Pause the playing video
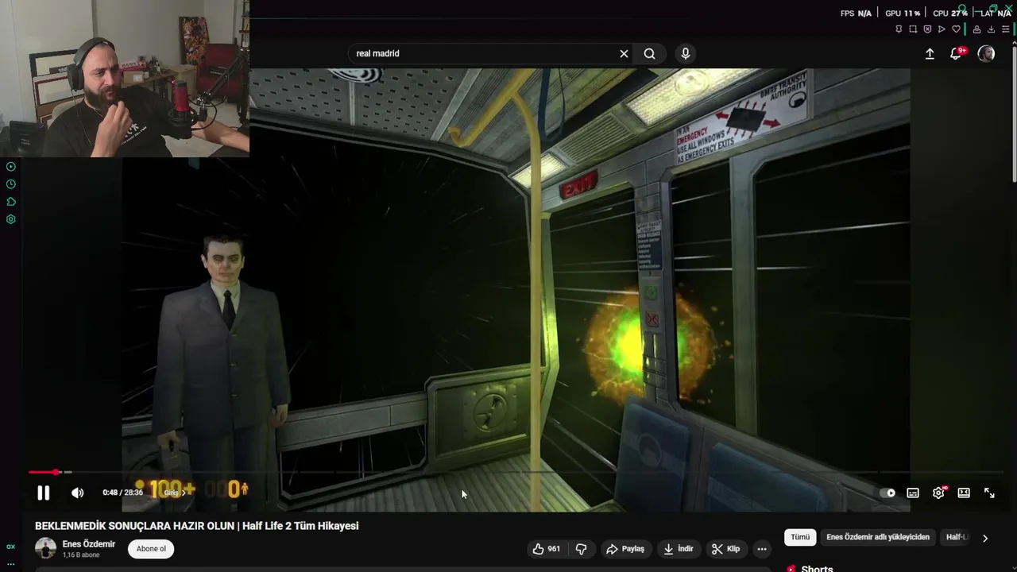The width and height of the screenshot is (1017, 572). coord(44,493)
